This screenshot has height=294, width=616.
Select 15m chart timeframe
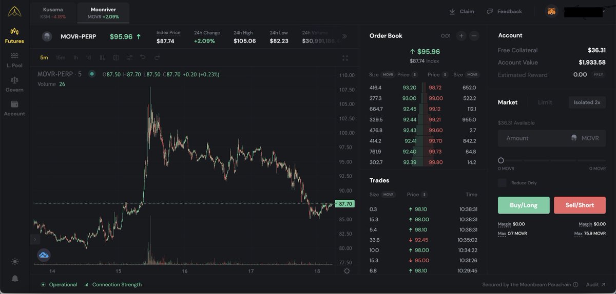tap(61, 58)
